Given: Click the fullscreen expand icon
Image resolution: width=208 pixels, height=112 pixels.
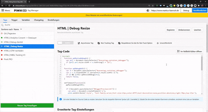Looking at the screenshot, I should click(178, 51).
